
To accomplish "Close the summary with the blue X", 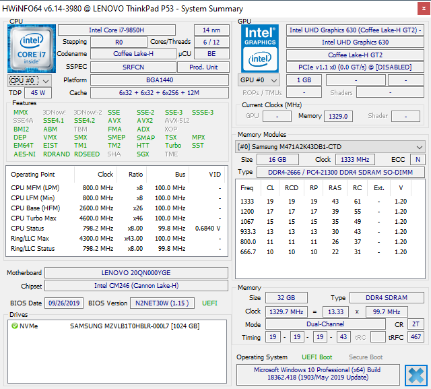I will pyautogui.click(x=416, y=374).
